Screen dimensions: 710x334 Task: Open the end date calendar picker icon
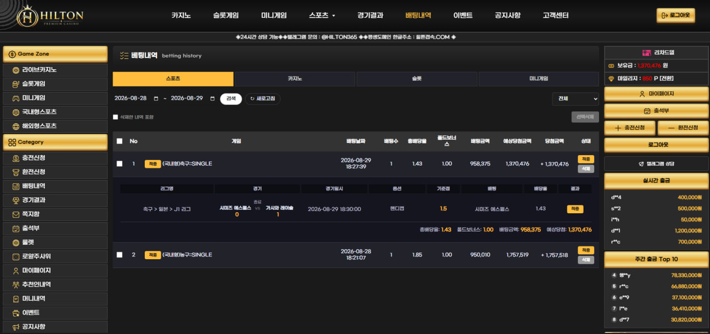pyautogui.click(x=212, y=99)
